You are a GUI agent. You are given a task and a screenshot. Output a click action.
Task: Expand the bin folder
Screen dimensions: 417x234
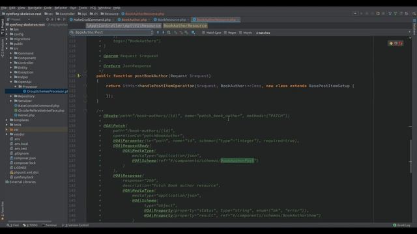[x=7, y=29]
